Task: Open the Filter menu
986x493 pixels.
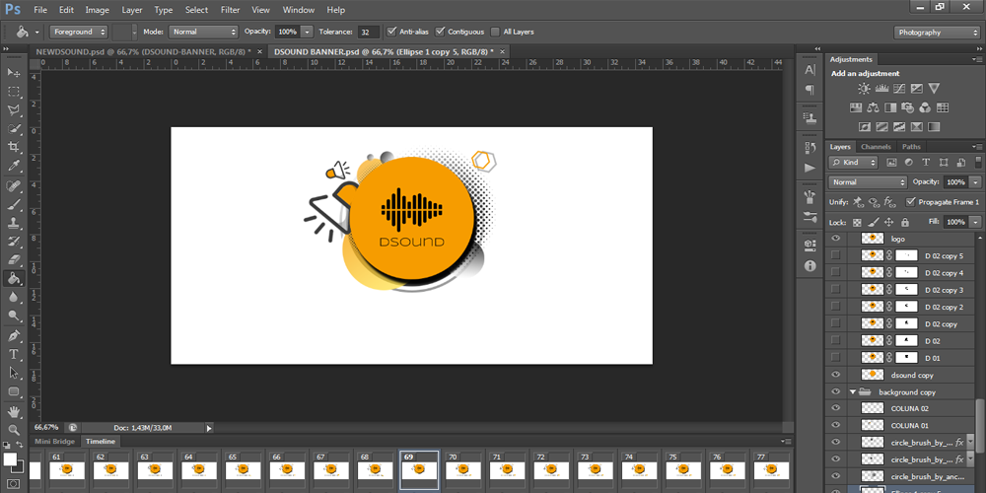Action: point(230,10)
